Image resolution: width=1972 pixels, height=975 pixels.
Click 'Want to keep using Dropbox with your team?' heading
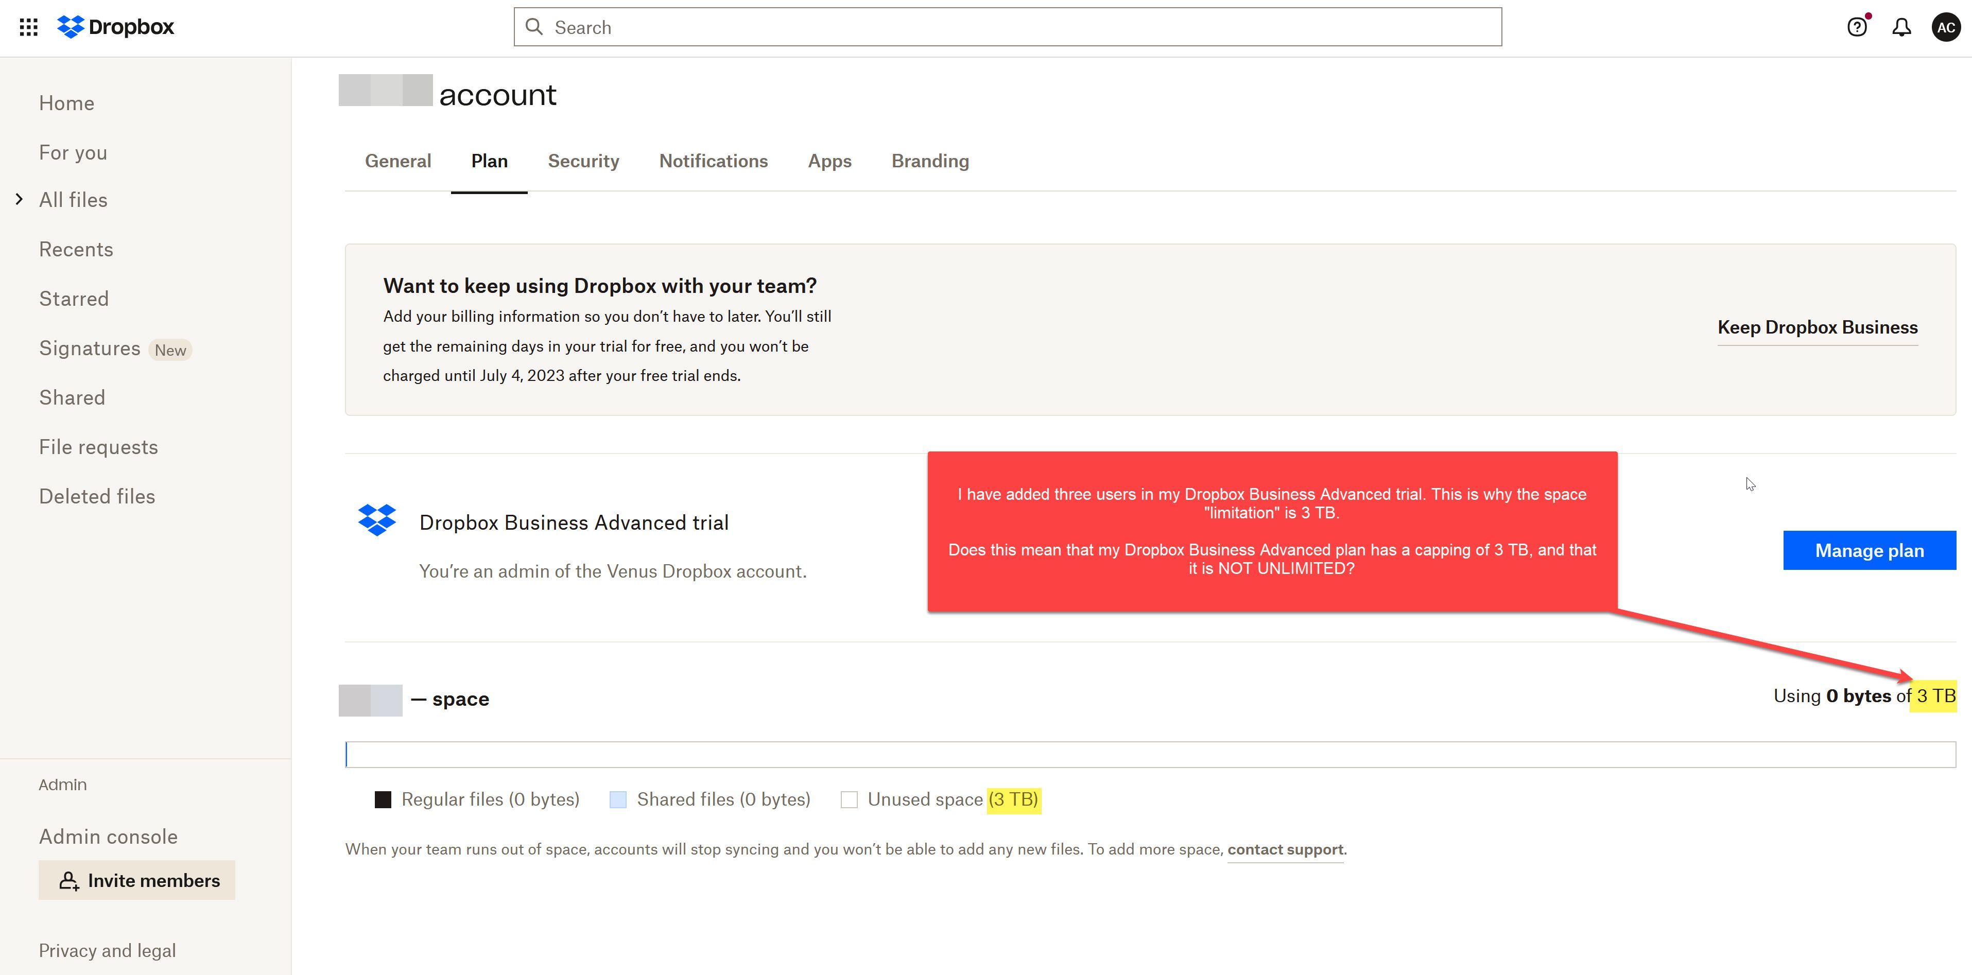point(599,286)
